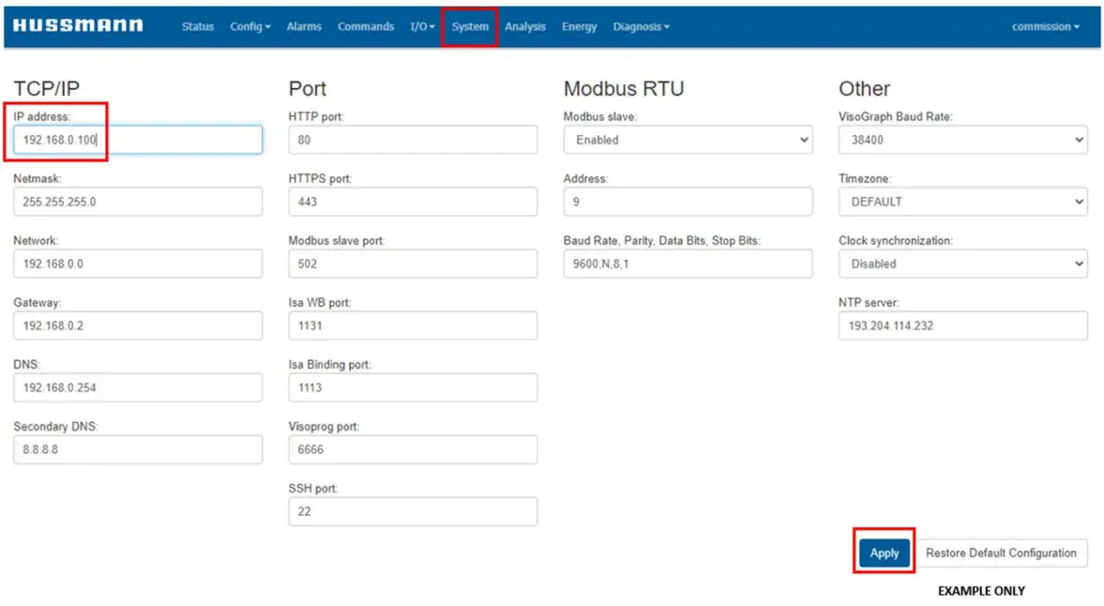The image size is (1104, 606).
Task: Click Restore Default Configuration button
Action: 1001,553
